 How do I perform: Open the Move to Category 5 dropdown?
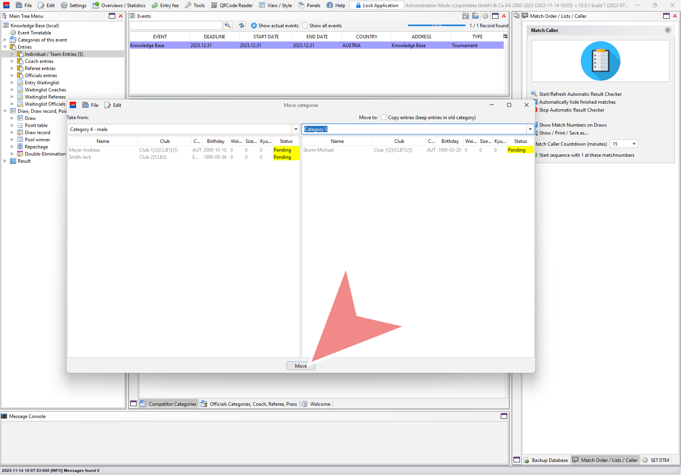(530, 129)
